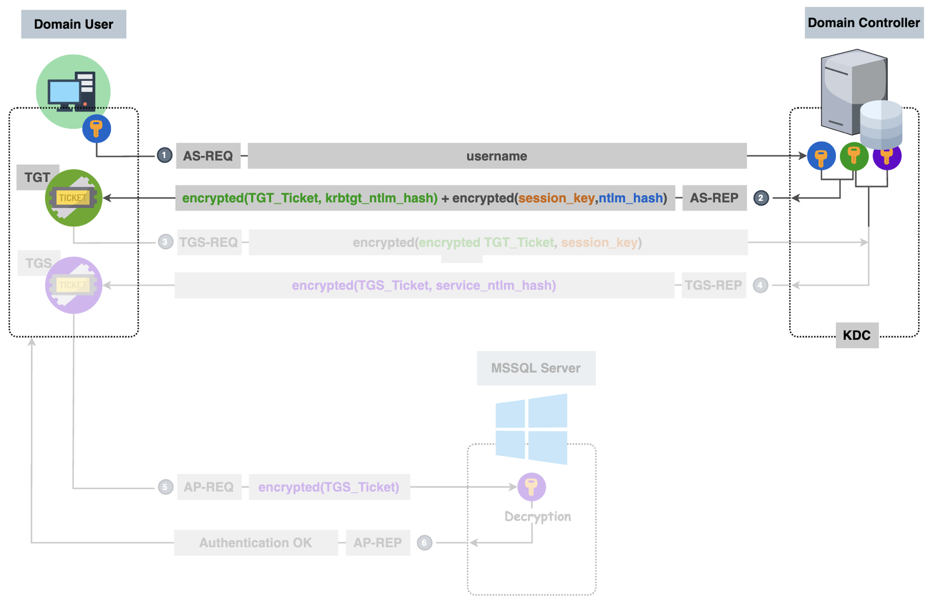Click the TGS-REQ label box

point(209,243)
